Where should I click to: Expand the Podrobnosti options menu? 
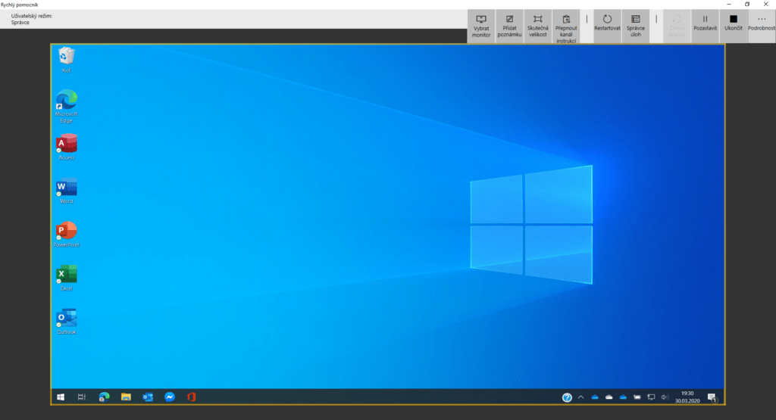(762, 26)
